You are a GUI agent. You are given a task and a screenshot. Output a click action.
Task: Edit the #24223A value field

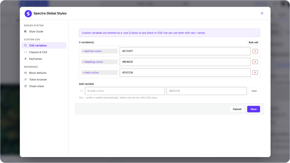[x=185, y=73]
